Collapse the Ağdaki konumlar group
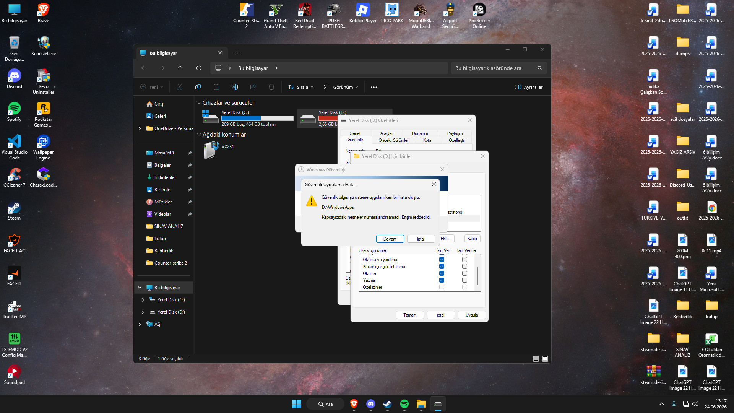Viewport: 734px width, 413px height. pos(199,135)
